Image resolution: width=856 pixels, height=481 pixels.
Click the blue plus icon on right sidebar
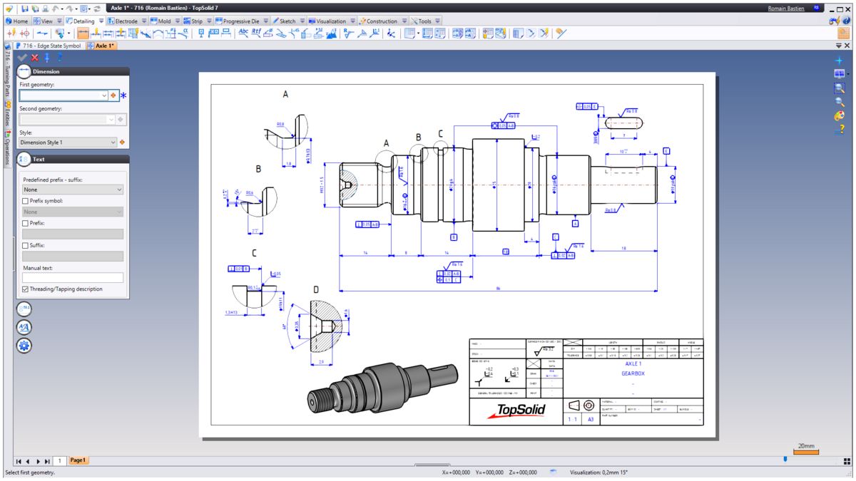[839, 60]
